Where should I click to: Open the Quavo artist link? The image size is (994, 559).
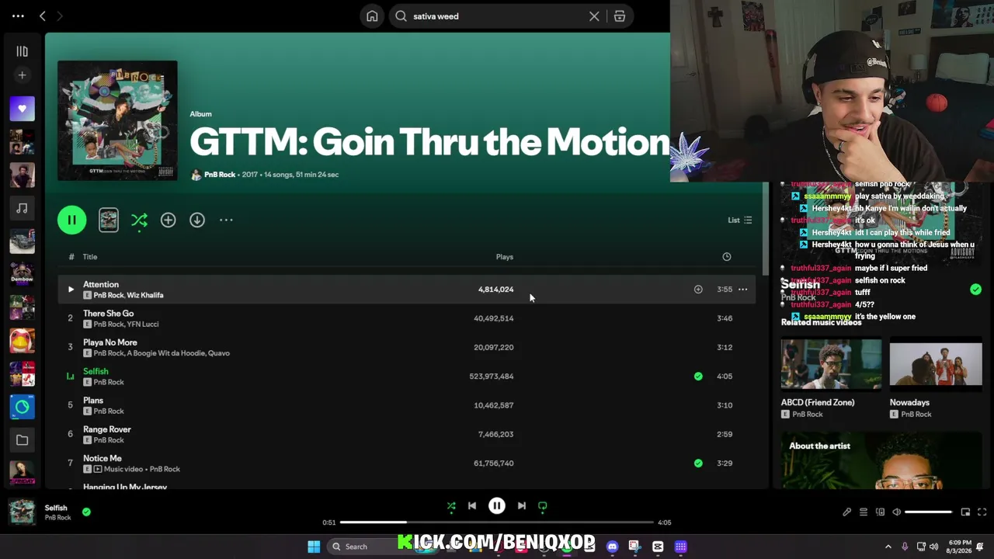(x=217, y=353)
